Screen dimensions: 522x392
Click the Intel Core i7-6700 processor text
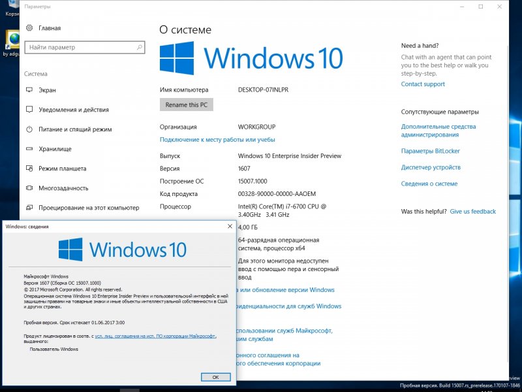coord(282,210)
